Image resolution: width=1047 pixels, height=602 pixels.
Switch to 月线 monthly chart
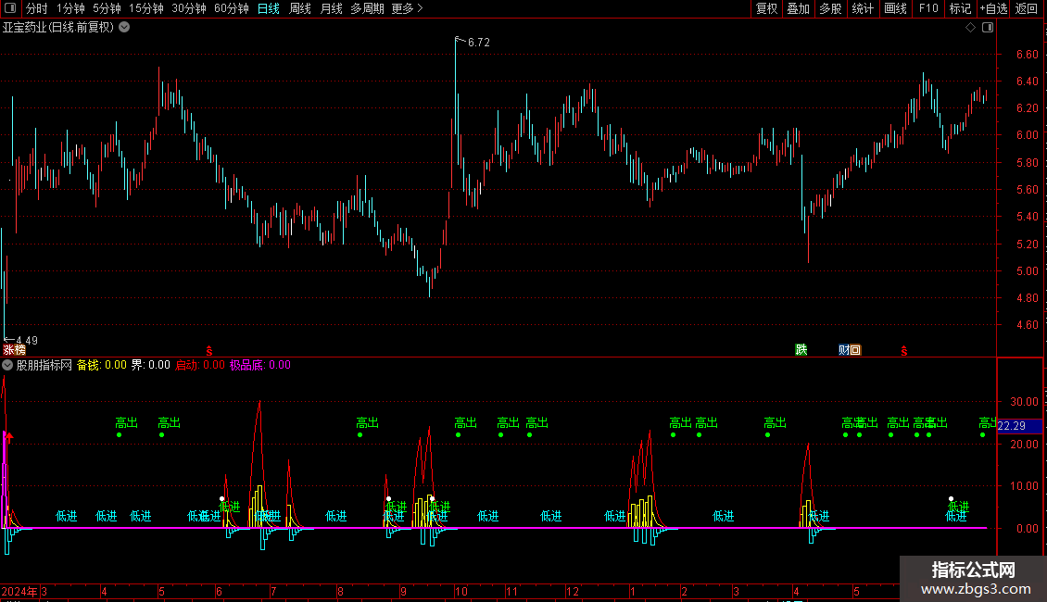(x=331, y=8)
